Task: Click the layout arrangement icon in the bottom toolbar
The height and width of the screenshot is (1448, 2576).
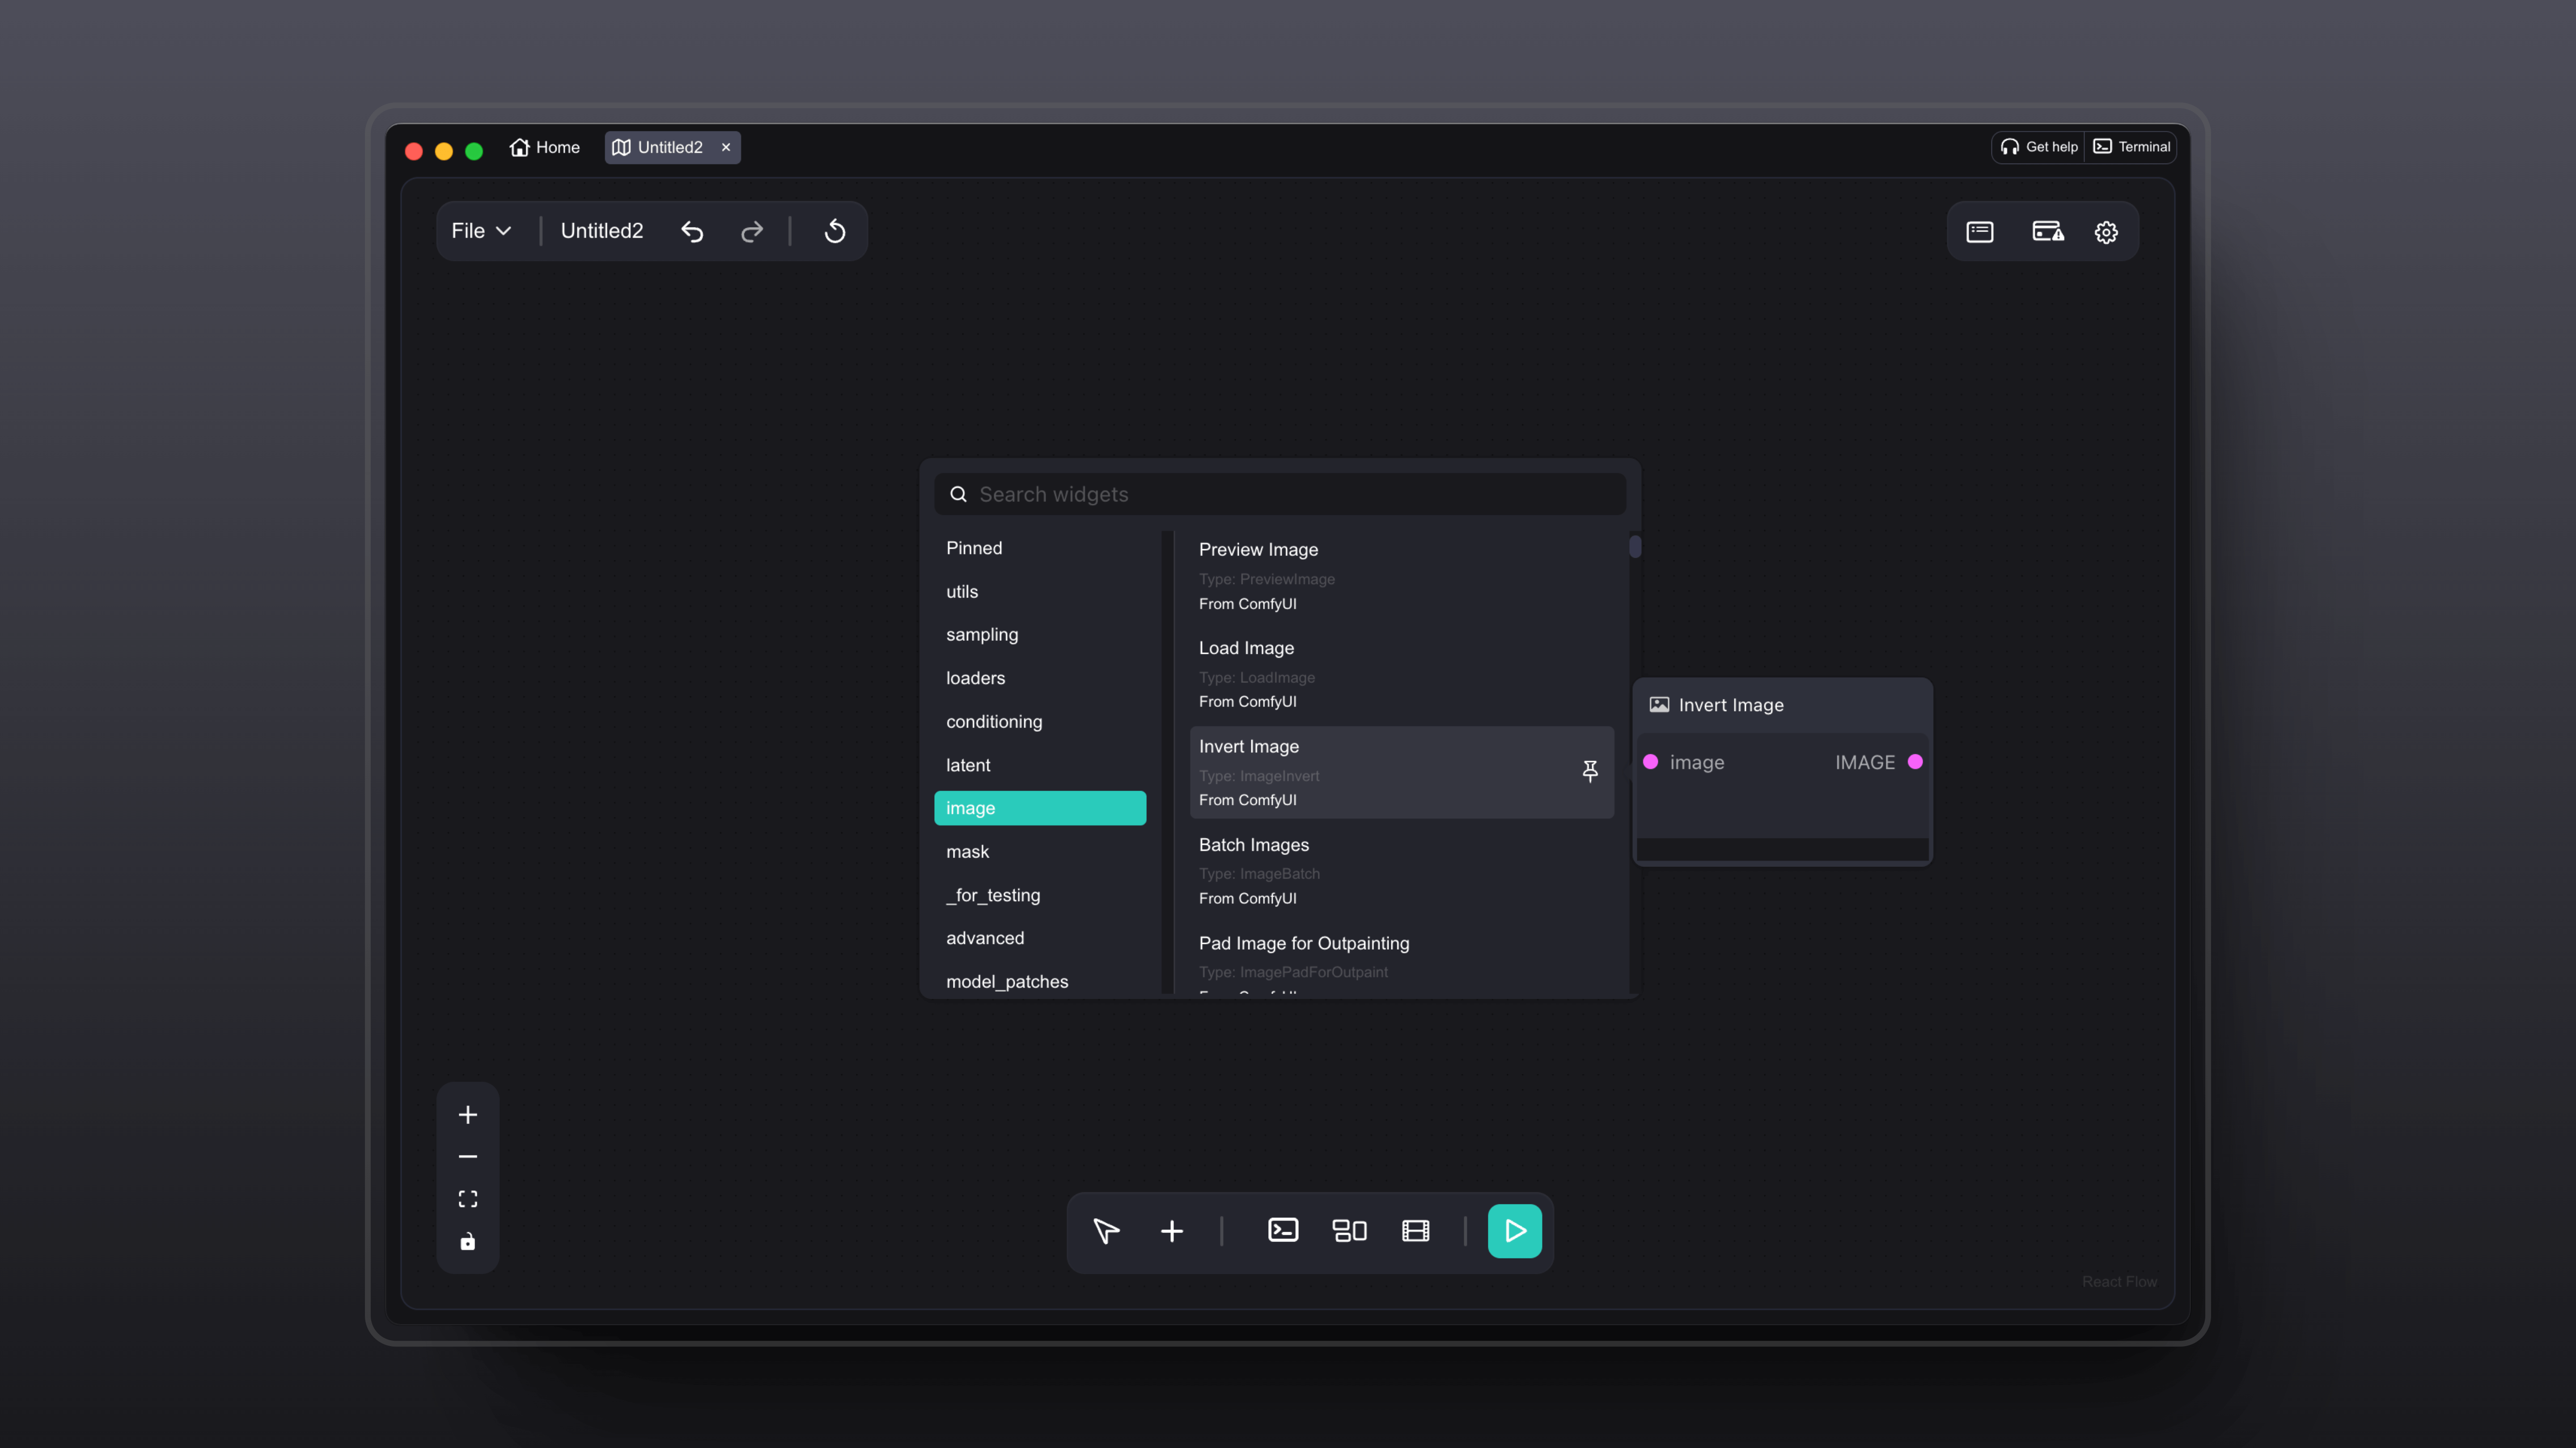Action: [1348, 1231]
